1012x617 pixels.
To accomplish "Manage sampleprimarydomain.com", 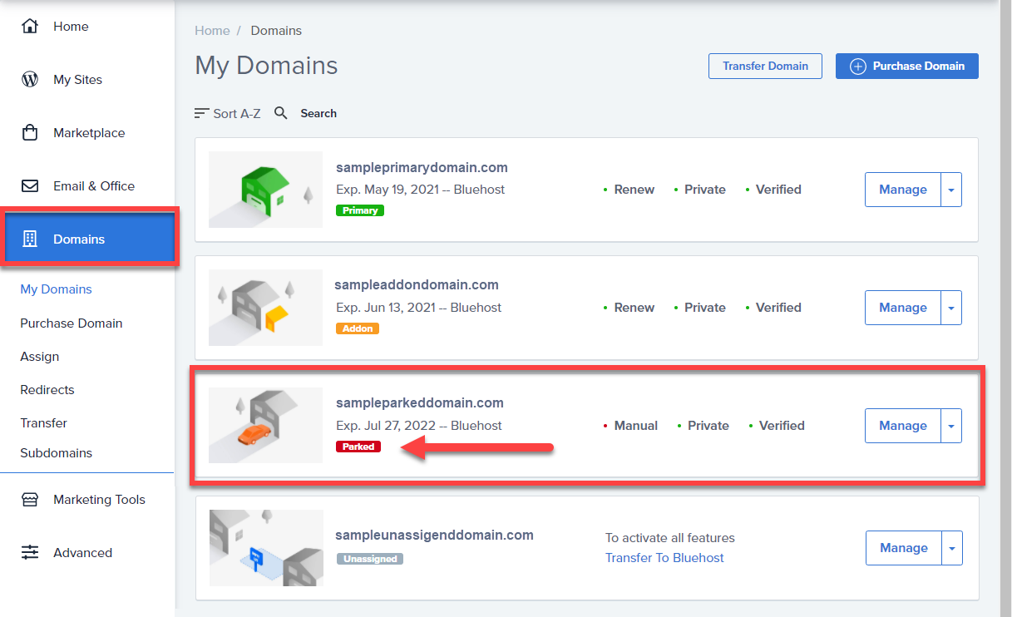I will pos(903,190).
